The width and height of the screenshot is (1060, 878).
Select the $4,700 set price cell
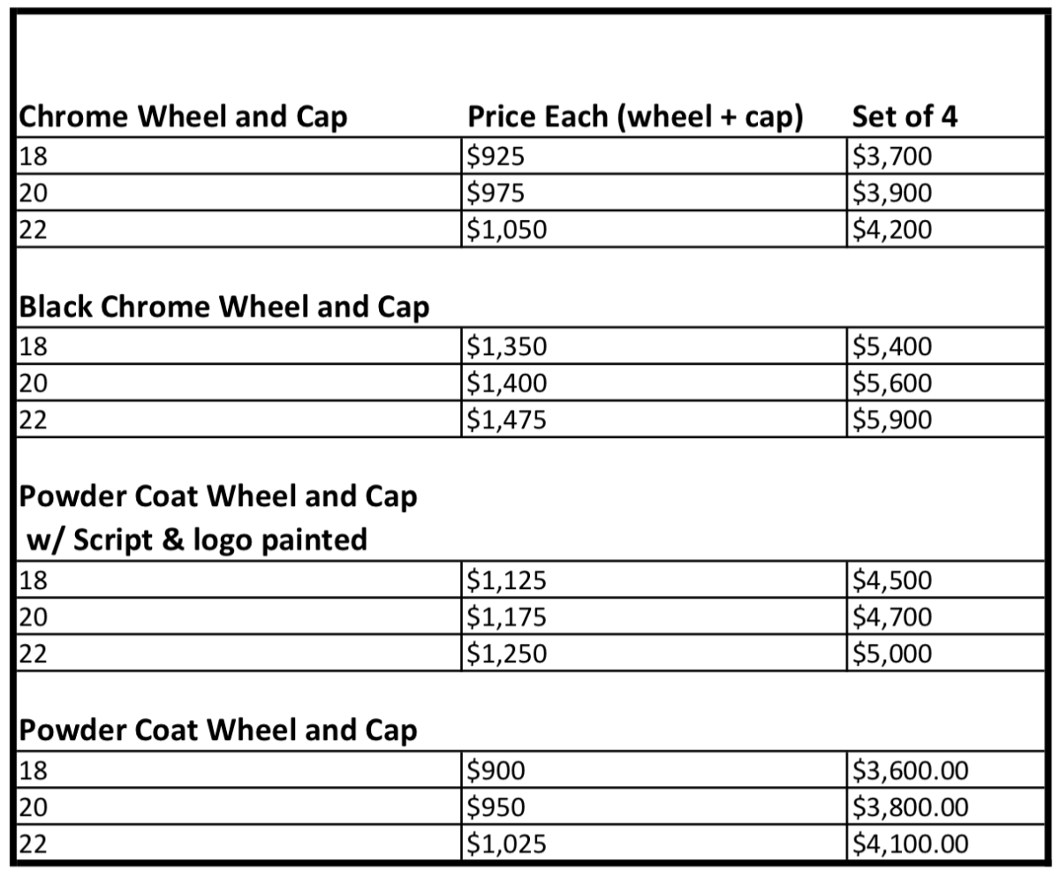(892, 617)
